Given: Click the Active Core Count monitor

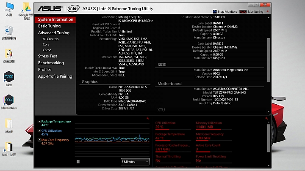Looking at the screenshot, I should coord(213,147).
